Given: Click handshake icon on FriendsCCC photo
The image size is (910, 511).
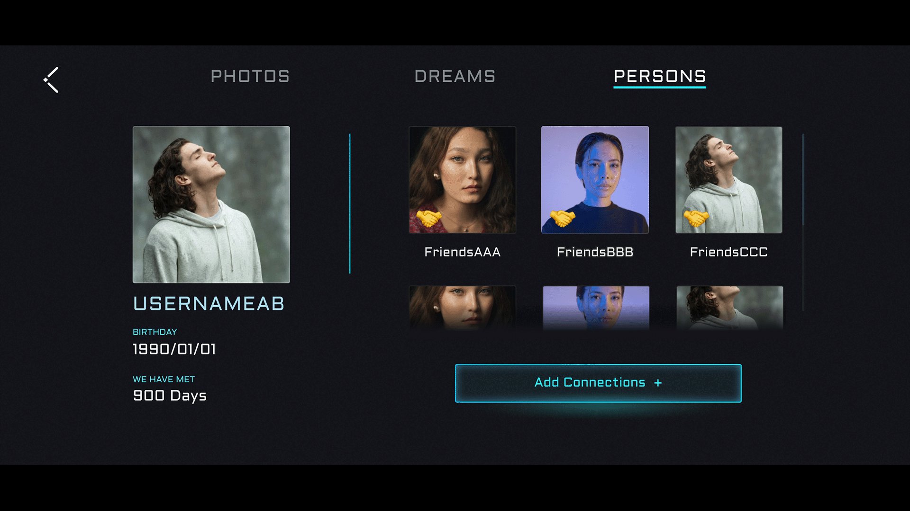Looking at the screenshot, I should (x=696, y=218).
